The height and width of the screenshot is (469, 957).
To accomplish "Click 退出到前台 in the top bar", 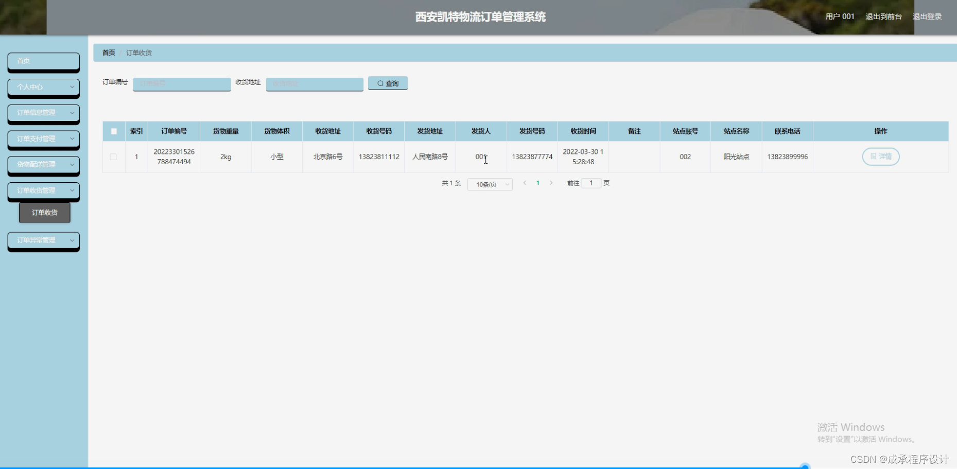I will (883, 16).
